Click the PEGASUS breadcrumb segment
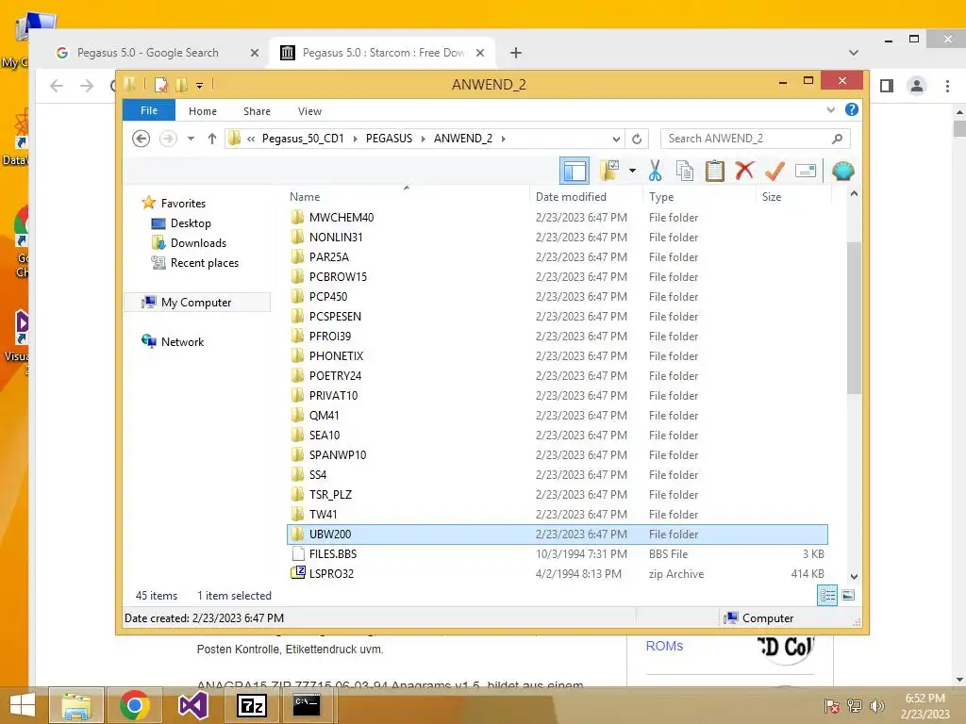Screen dimensions: 966x724 coord(389,139)
